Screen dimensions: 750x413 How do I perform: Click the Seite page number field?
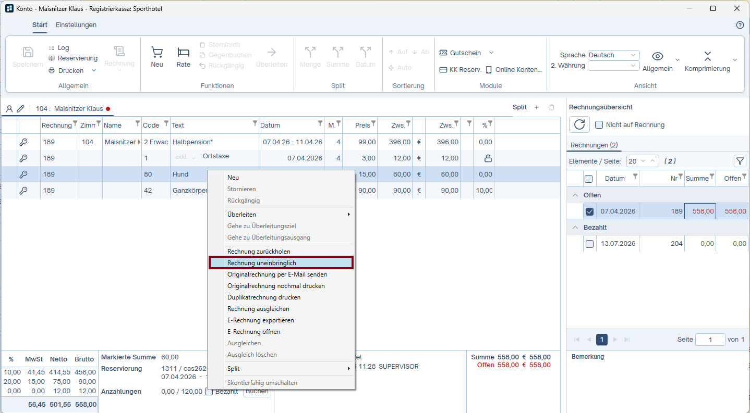coord(710,340)
